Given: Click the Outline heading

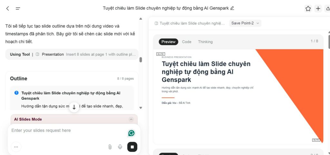Looking at the screenshot, I should [18, 78].
